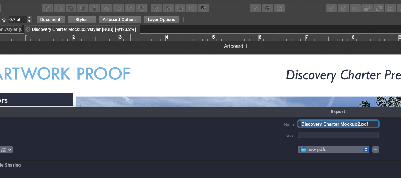Image resolution: width=401 pixels, height=178 pixels.
Task: Click the Document button
Action: pos(50,20)
